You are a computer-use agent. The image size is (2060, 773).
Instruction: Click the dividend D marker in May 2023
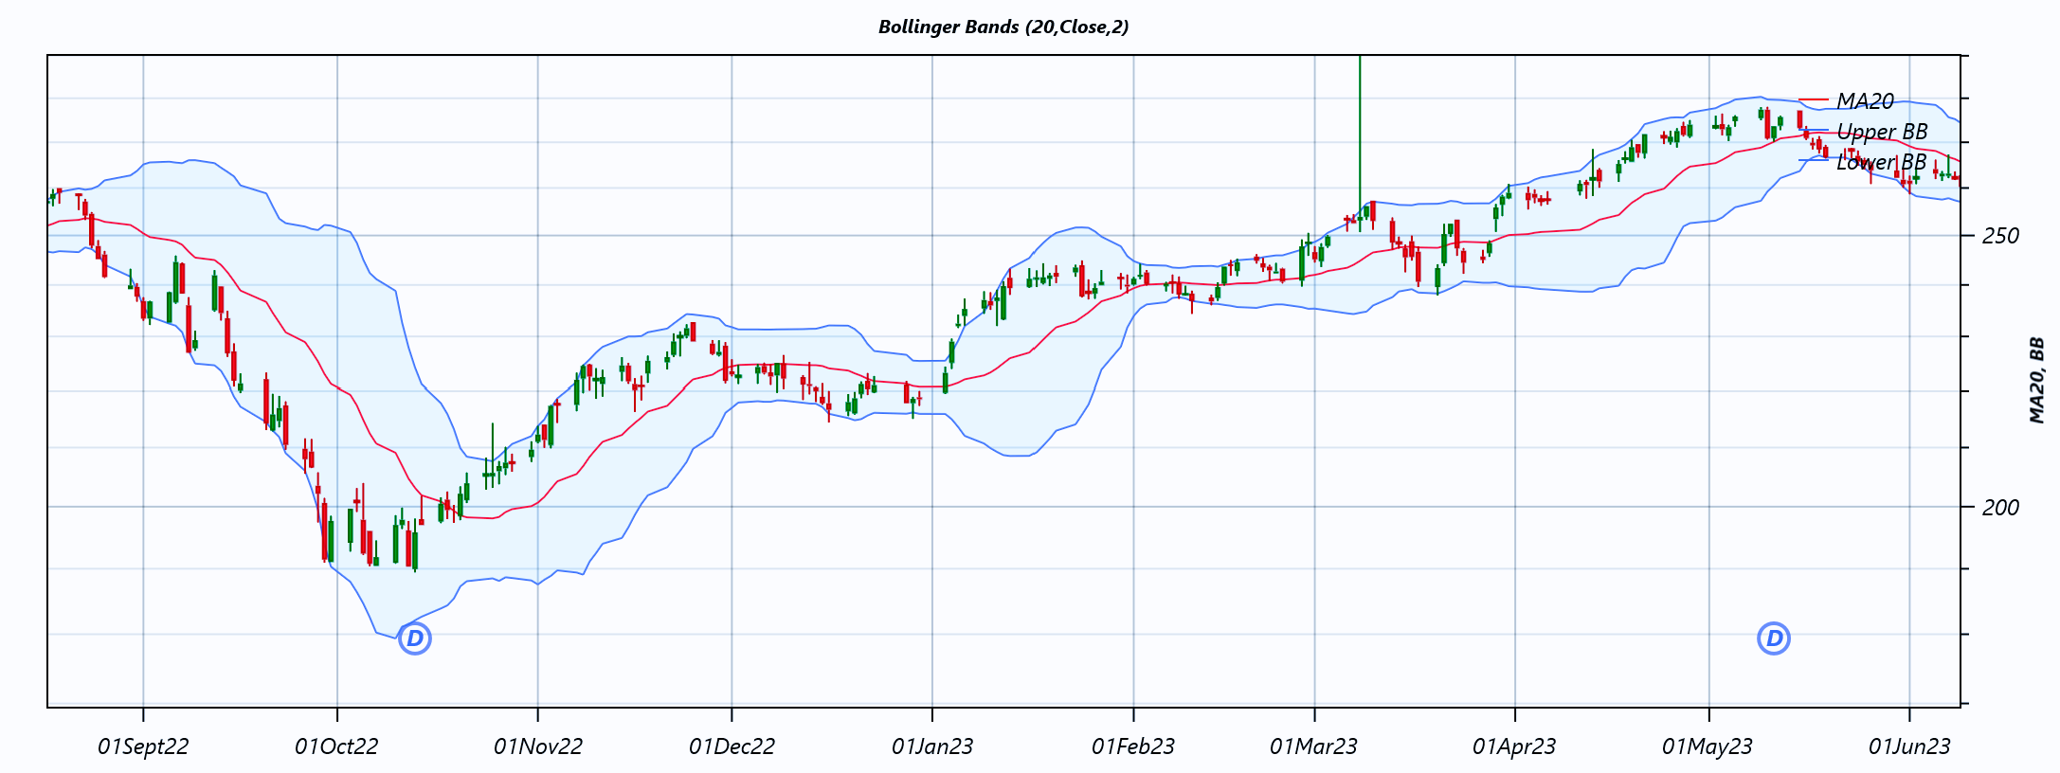point(1774,638)
